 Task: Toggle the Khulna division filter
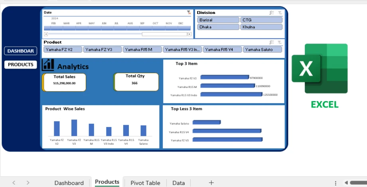click(x=261, y=27)
